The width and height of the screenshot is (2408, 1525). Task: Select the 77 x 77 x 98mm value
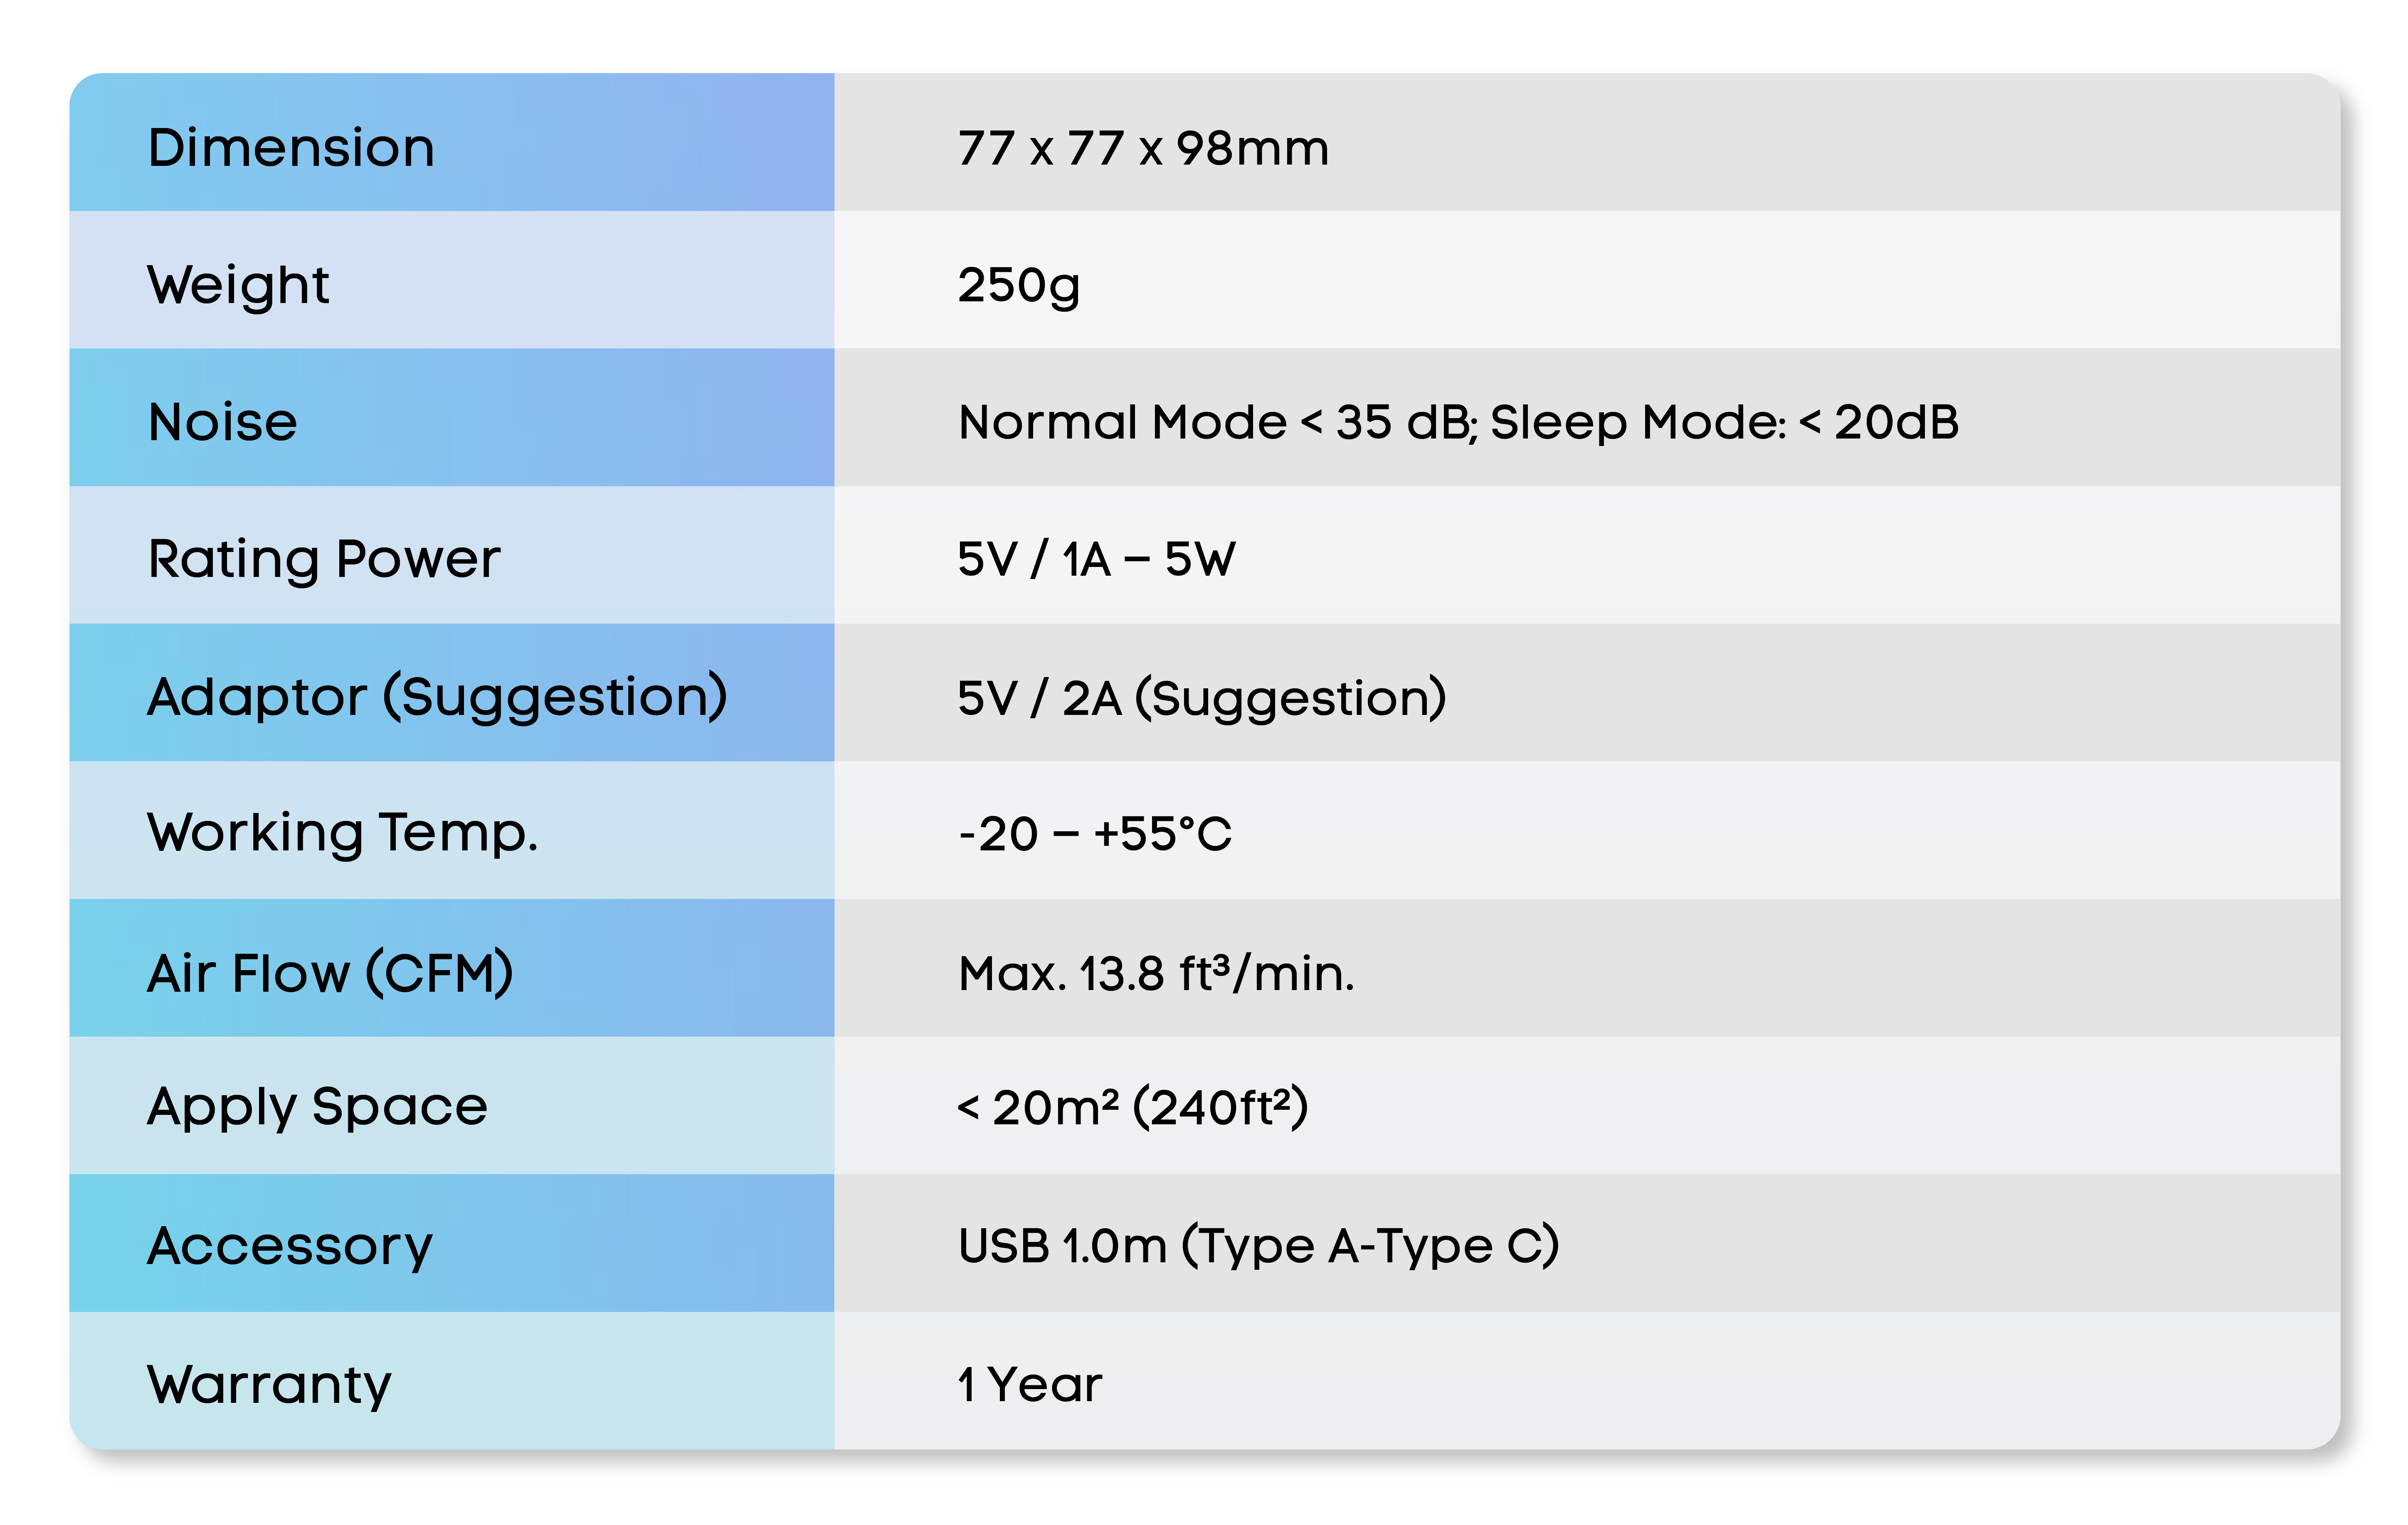tap(1143, 149)
